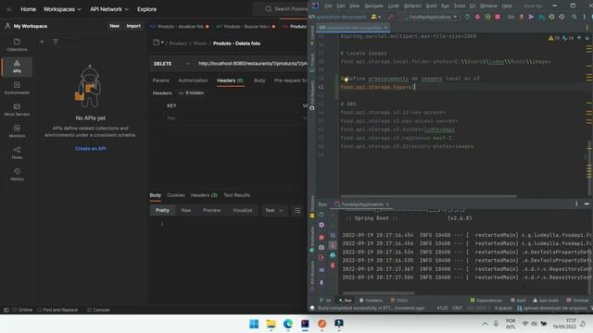This screenshot has width=593, height=333.
Task: Expand the save icon dropdown arrow
Action: pos(162,43)
